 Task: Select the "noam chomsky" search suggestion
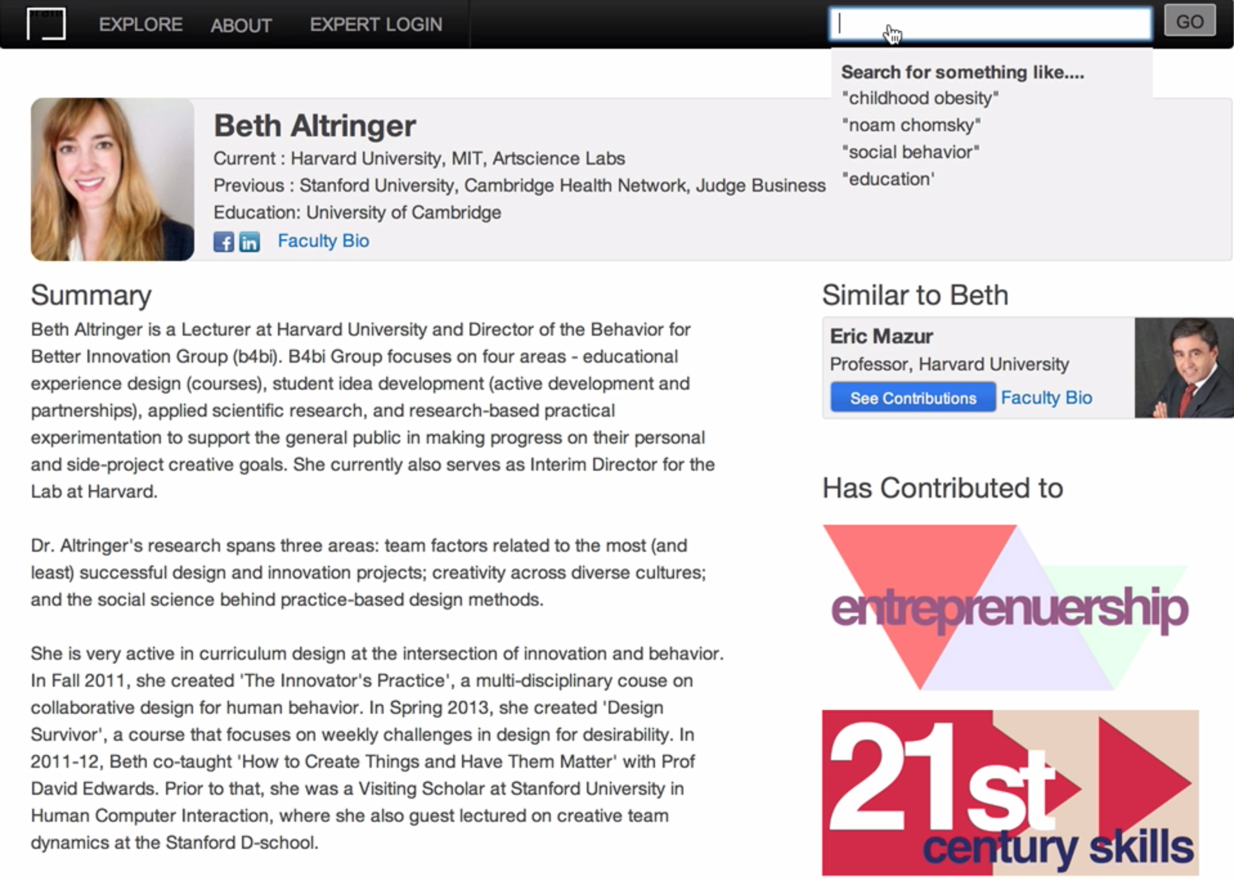pyautogui.click(x=911, y=125)
